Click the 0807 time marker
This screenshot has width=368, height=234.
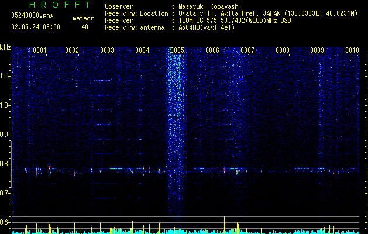click(x=247, y=50)
